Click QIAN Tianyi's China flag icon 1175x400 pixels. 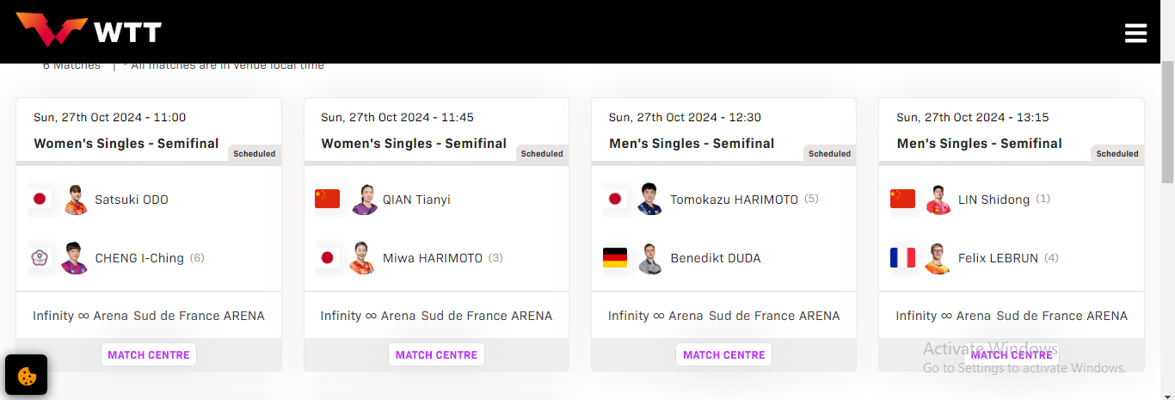(x=327, y=200)
